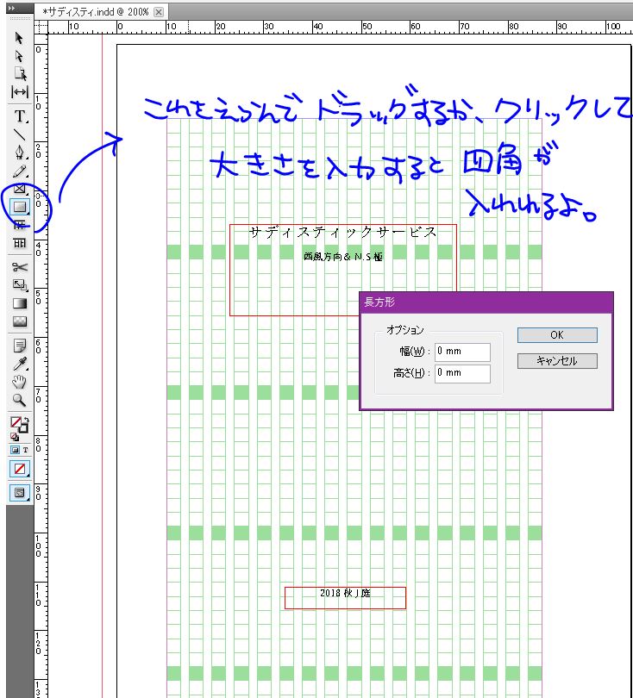Image resolution: width=633 pixels, height=698 pixels.
Task: Select the Gap tool
Action: click(20, 91)
